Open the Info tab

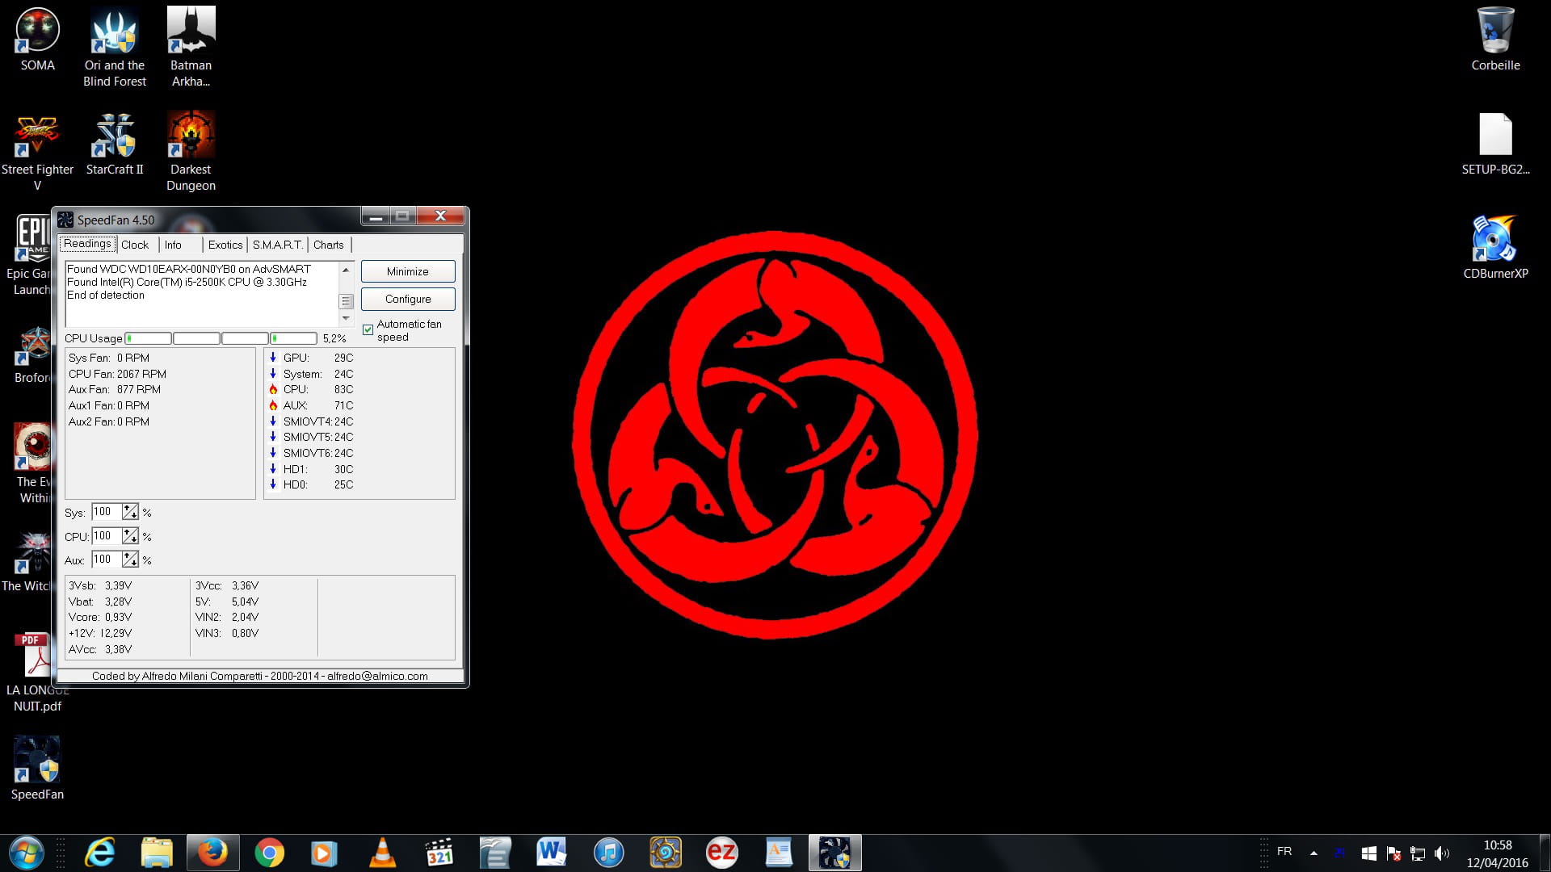coord(173,245)
